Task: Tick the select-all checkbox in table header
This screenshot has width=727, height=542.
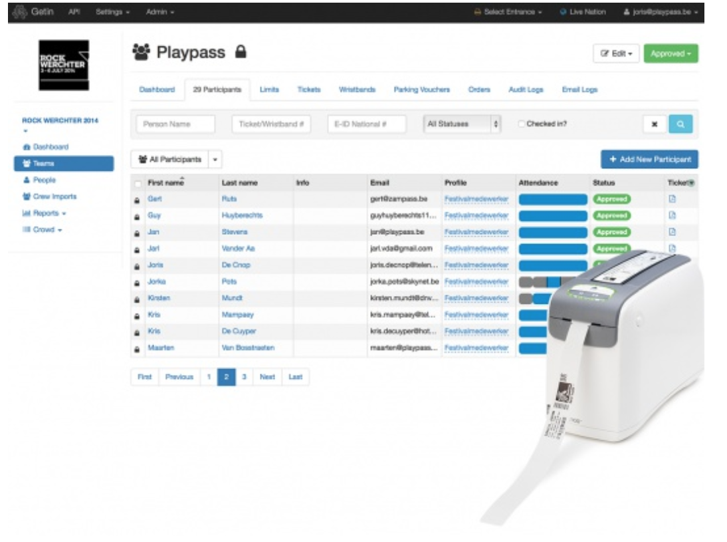Action: [138, 184]
